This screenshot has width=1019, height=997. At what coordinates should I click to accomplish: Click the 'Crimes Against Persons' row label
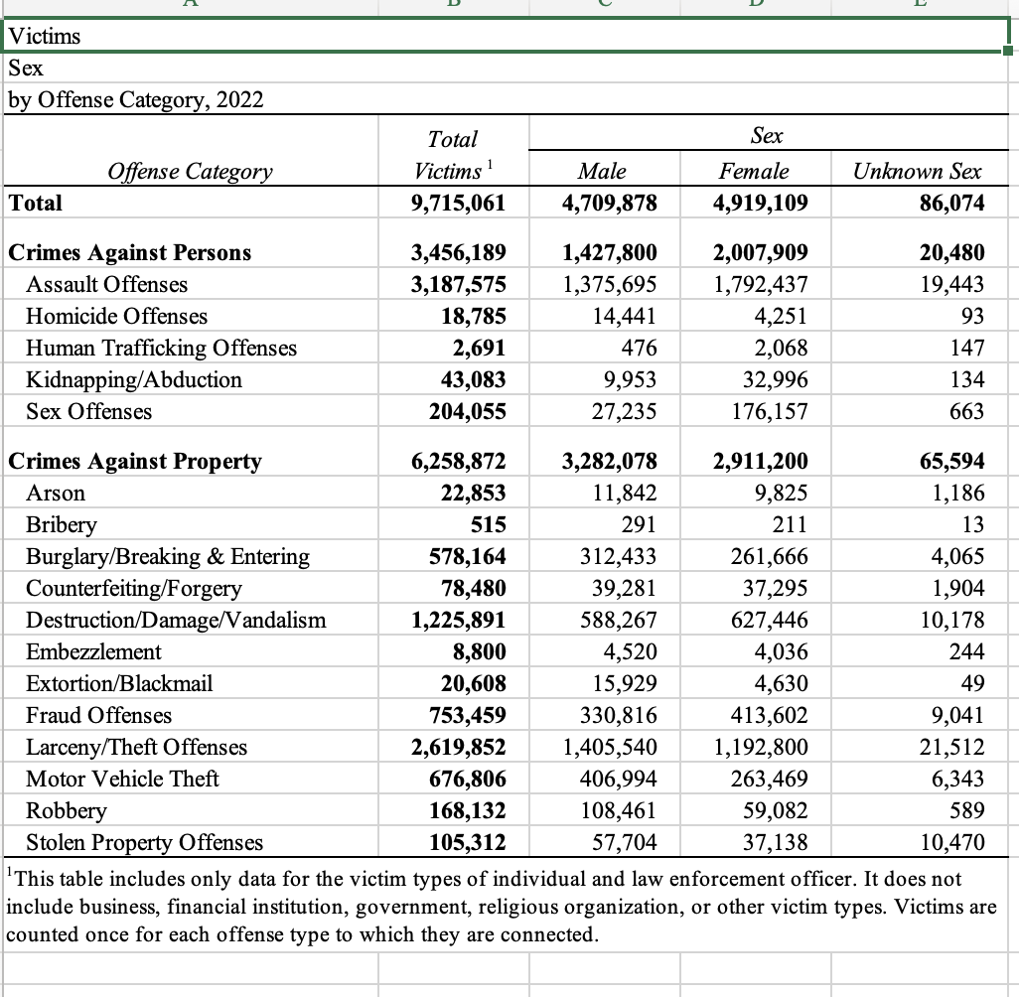[x=130, y=252]
